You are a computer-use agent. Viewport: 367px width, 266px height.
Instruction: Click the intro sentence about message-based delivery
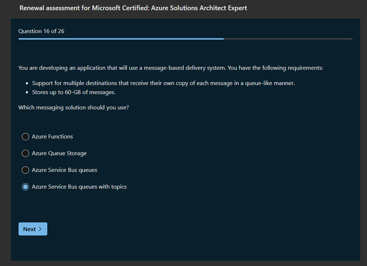[x=170, y=68]
